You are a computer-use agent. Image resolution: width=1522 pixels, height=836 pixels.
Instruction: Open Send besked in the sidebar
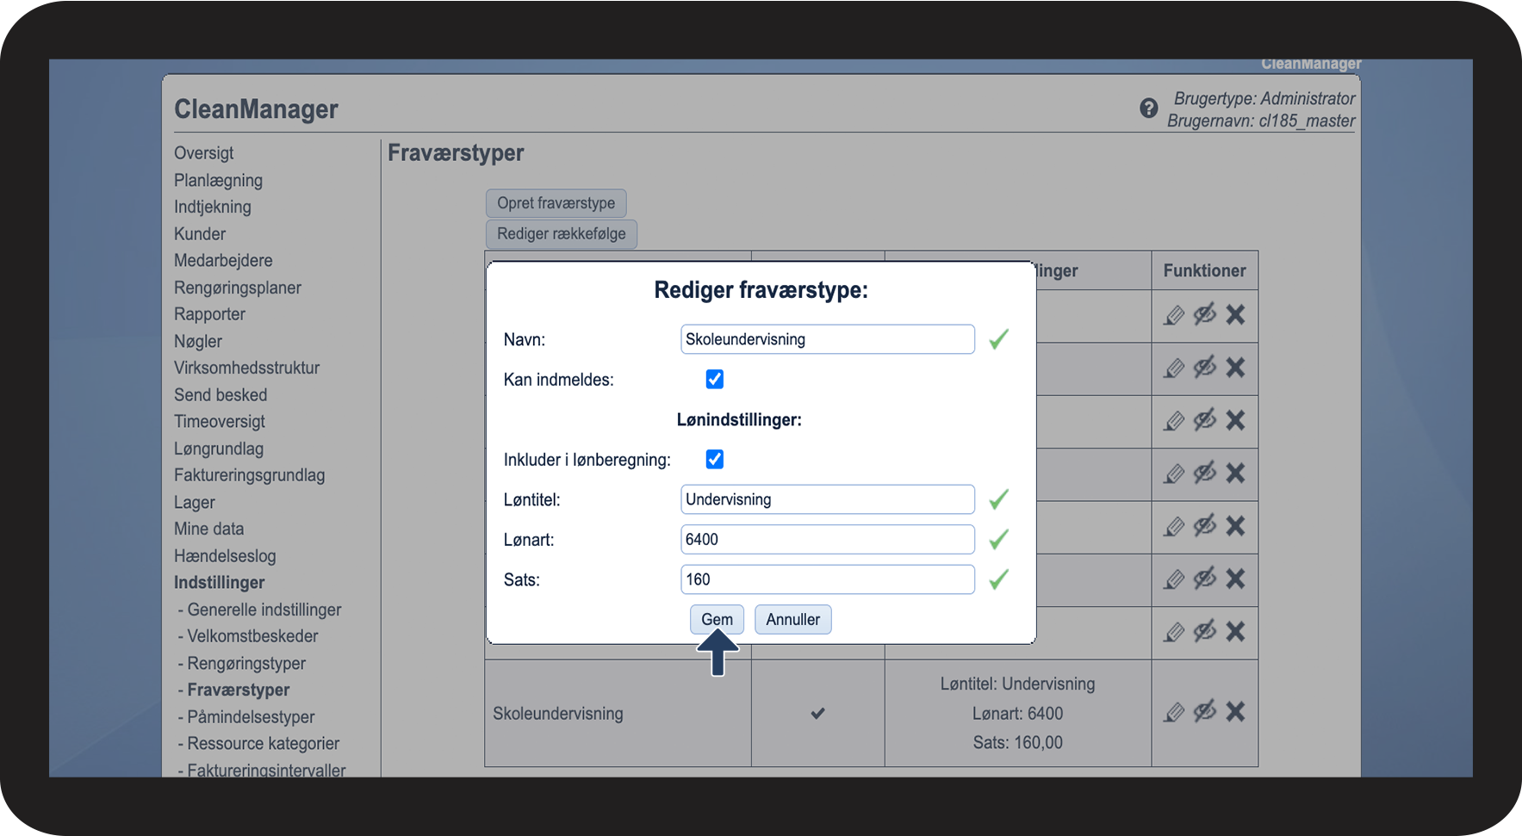point(221,395)
